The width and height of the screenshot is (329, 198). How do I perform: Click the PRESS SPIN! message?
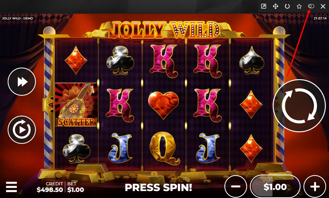158,187
